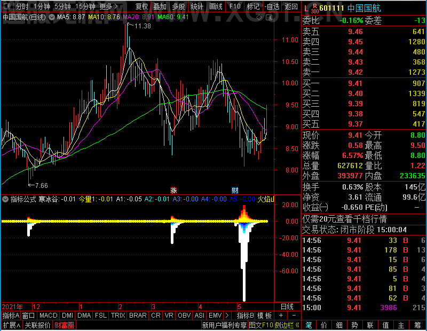Screen dimensions: 427x331
Task: Switch indicator to FSL
Action: point(101,316)
